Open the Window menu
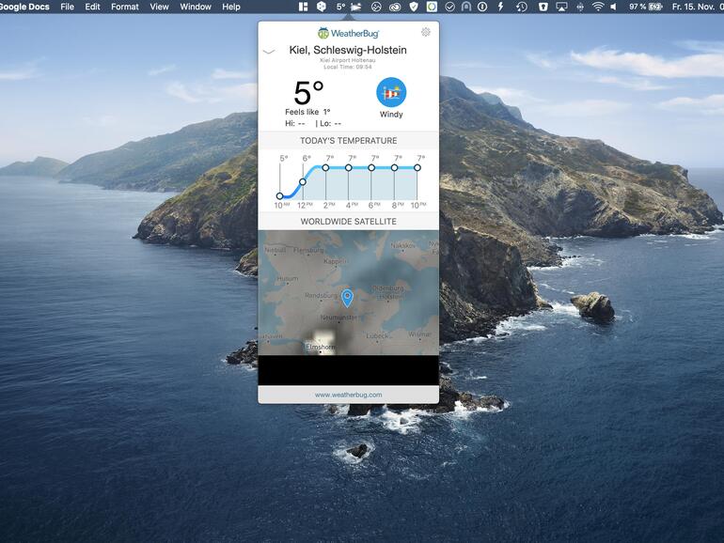The width and height of the screenshot is (724, 543). (x=196, y=7)
